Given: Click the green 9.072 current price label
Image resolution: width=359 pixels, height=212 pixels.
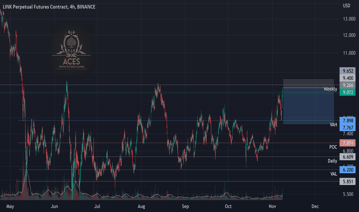Looking at the screenshot, I should [347, 93].
